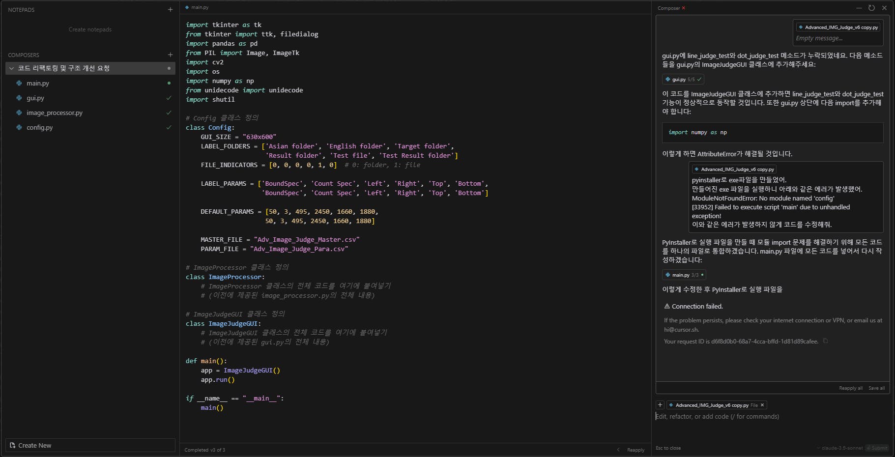Viewport: 895px width, 457px height.
Task: Click the def main(): line in the editor
Action: (206, 361)
